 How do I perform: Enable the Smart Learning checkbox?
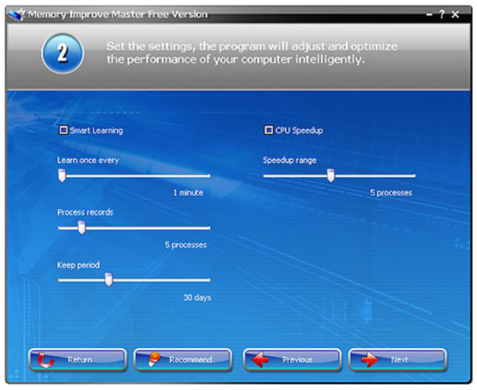coord(63,131)
